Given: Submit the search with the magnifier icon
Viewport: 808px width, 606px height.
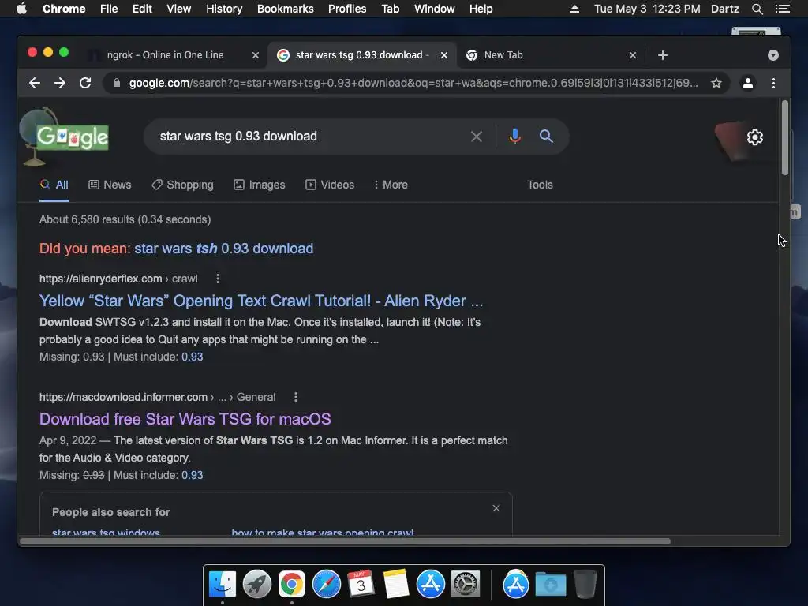Looking at the screenshot, I should point(546,137).
